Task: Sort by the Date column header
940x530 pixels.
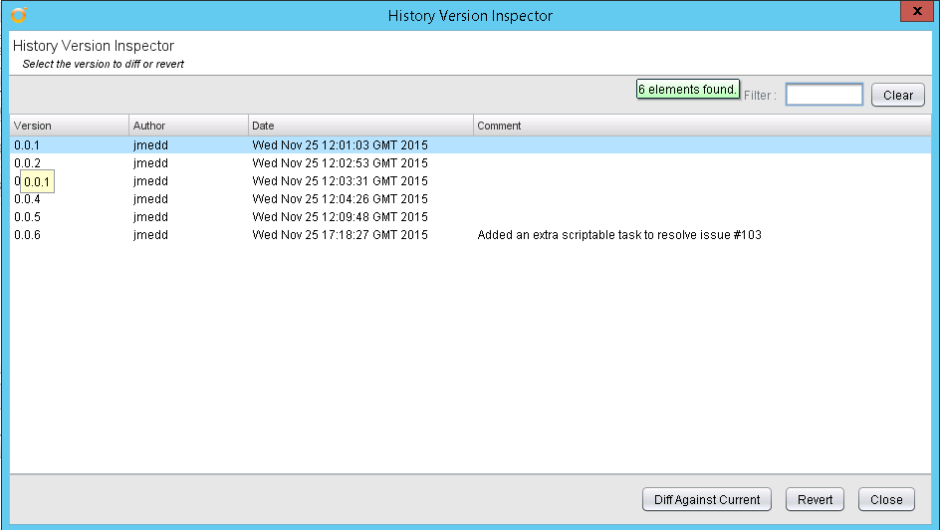Action: click(360, 126)
